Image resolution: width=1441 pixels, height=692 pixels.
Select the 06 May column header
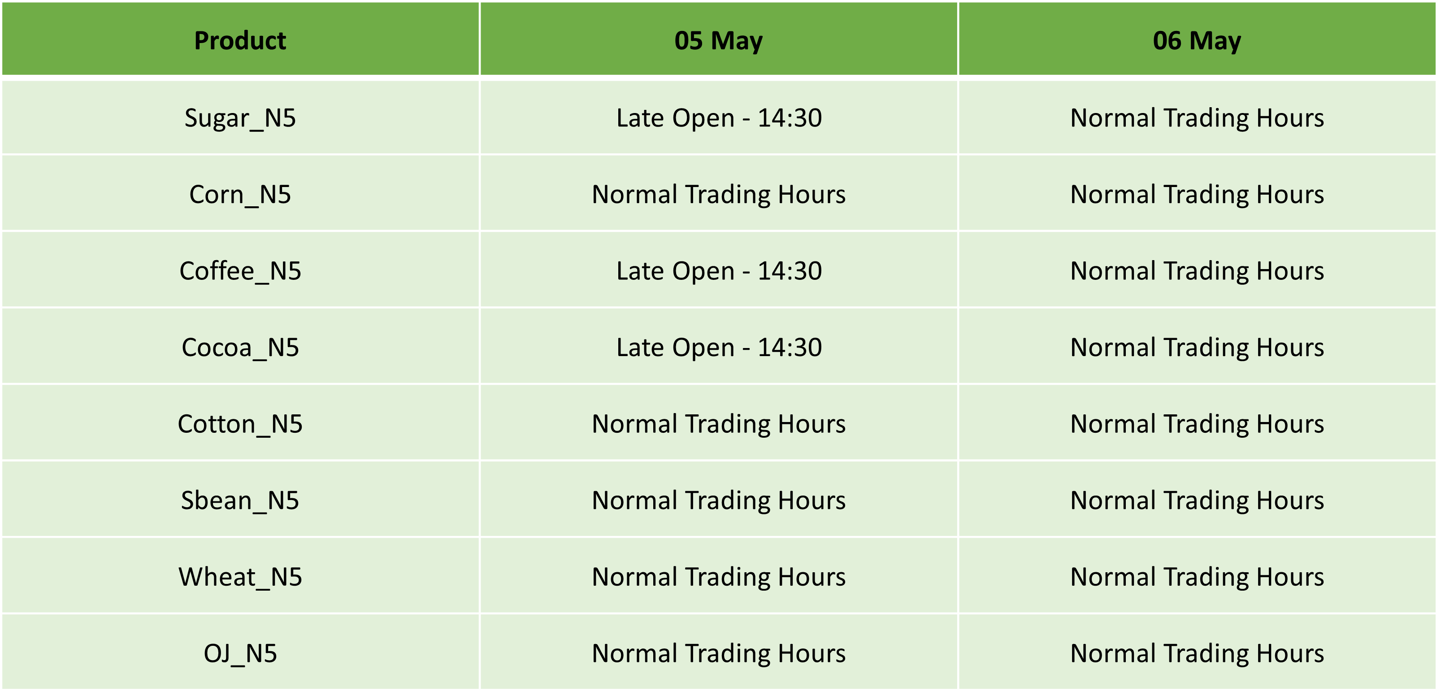click(x=1197, y=39)
